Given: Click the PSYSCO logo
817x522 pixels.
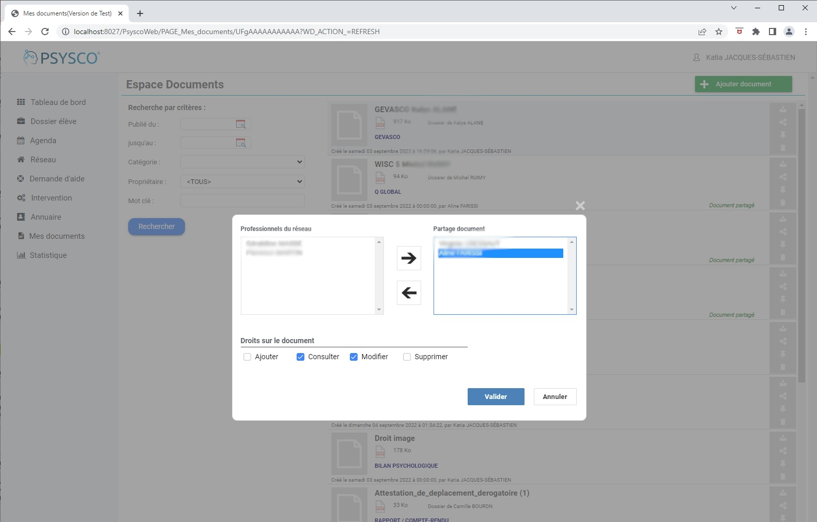Looking at the screenshot, I should tap(62, 58).
